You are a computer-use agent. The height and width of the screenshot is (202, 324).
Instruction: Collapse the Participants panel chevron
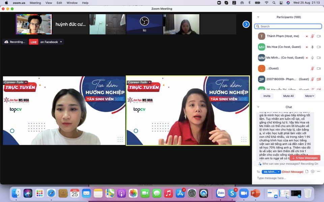pos(258,17)
